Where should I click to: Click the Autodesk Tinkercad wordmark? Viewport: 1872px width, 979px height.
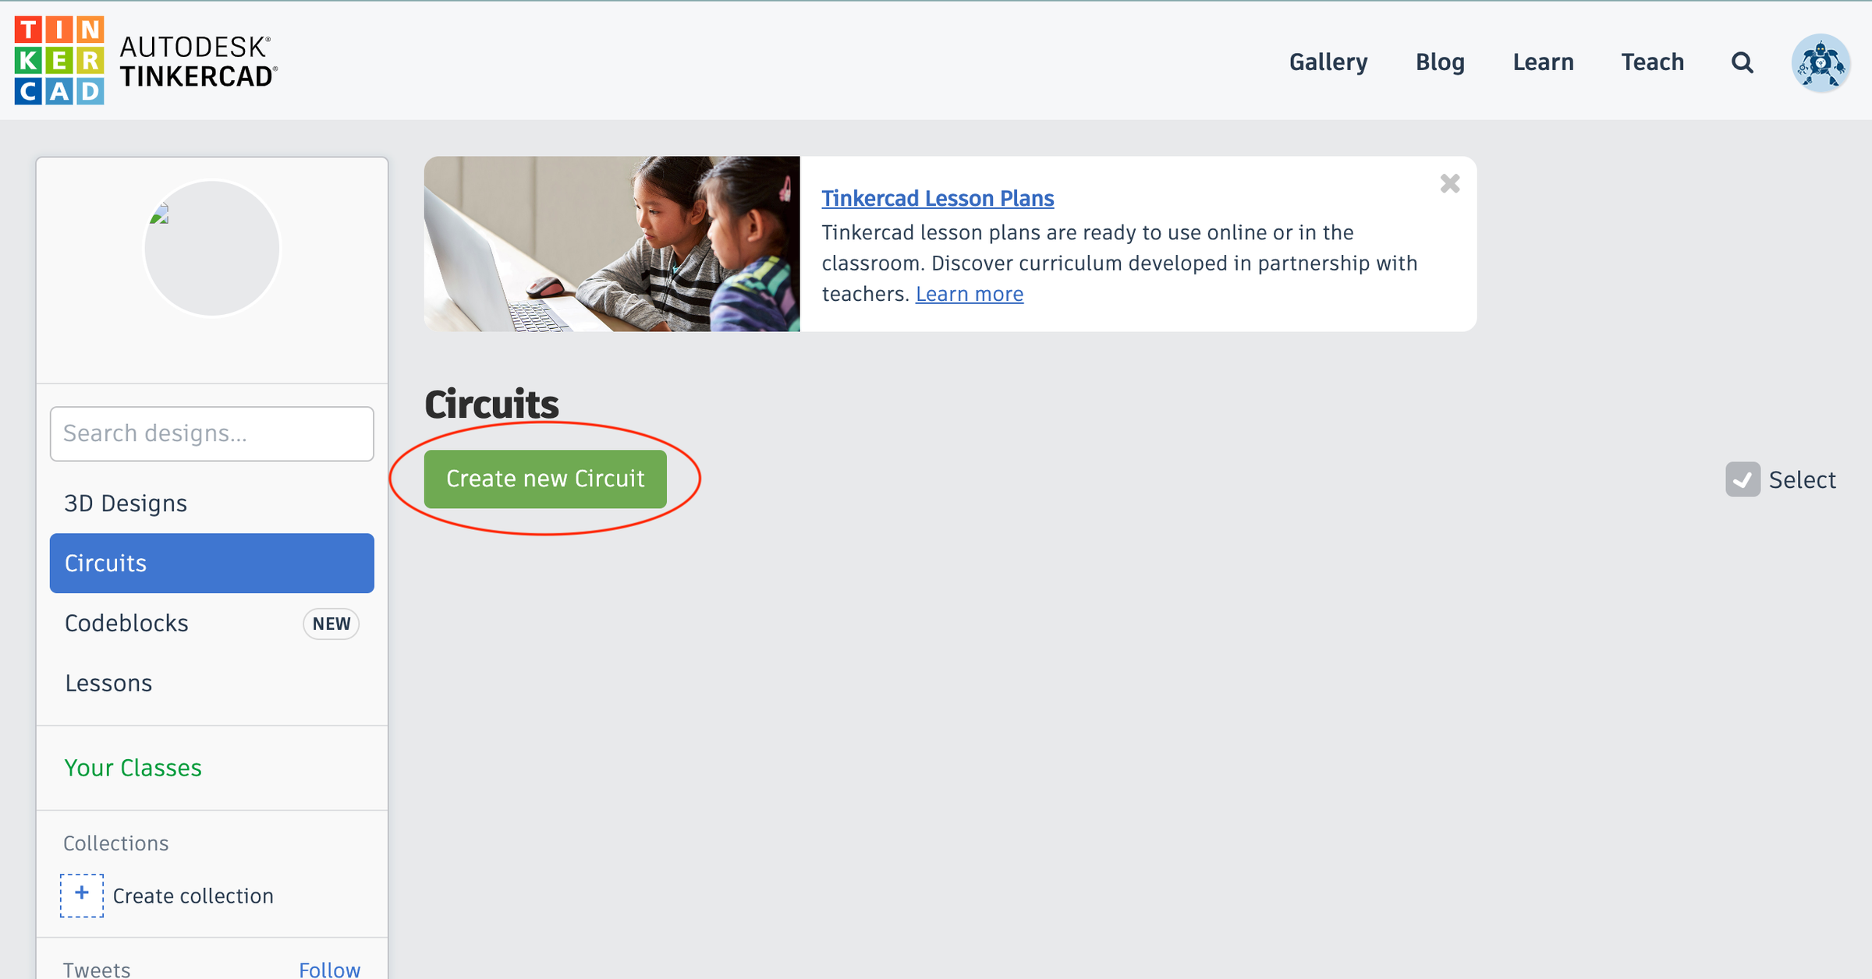[198, 62]
